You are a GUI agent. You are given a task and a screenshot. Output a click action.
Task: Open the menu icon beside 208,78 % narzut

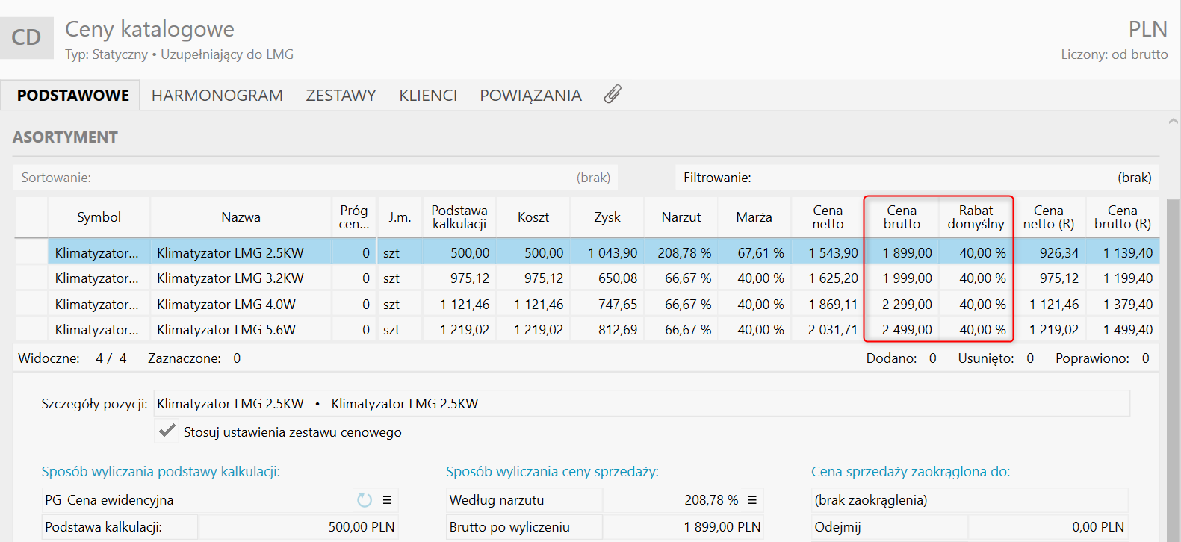(x=752, y=500)
